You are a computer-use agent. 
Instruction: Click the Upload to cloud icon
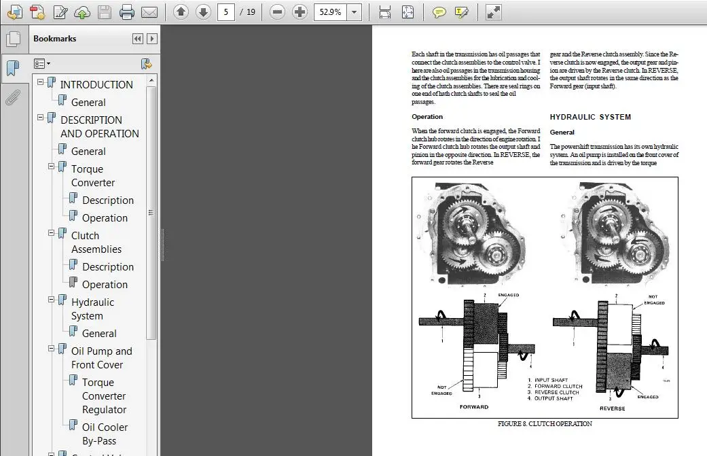82,12
